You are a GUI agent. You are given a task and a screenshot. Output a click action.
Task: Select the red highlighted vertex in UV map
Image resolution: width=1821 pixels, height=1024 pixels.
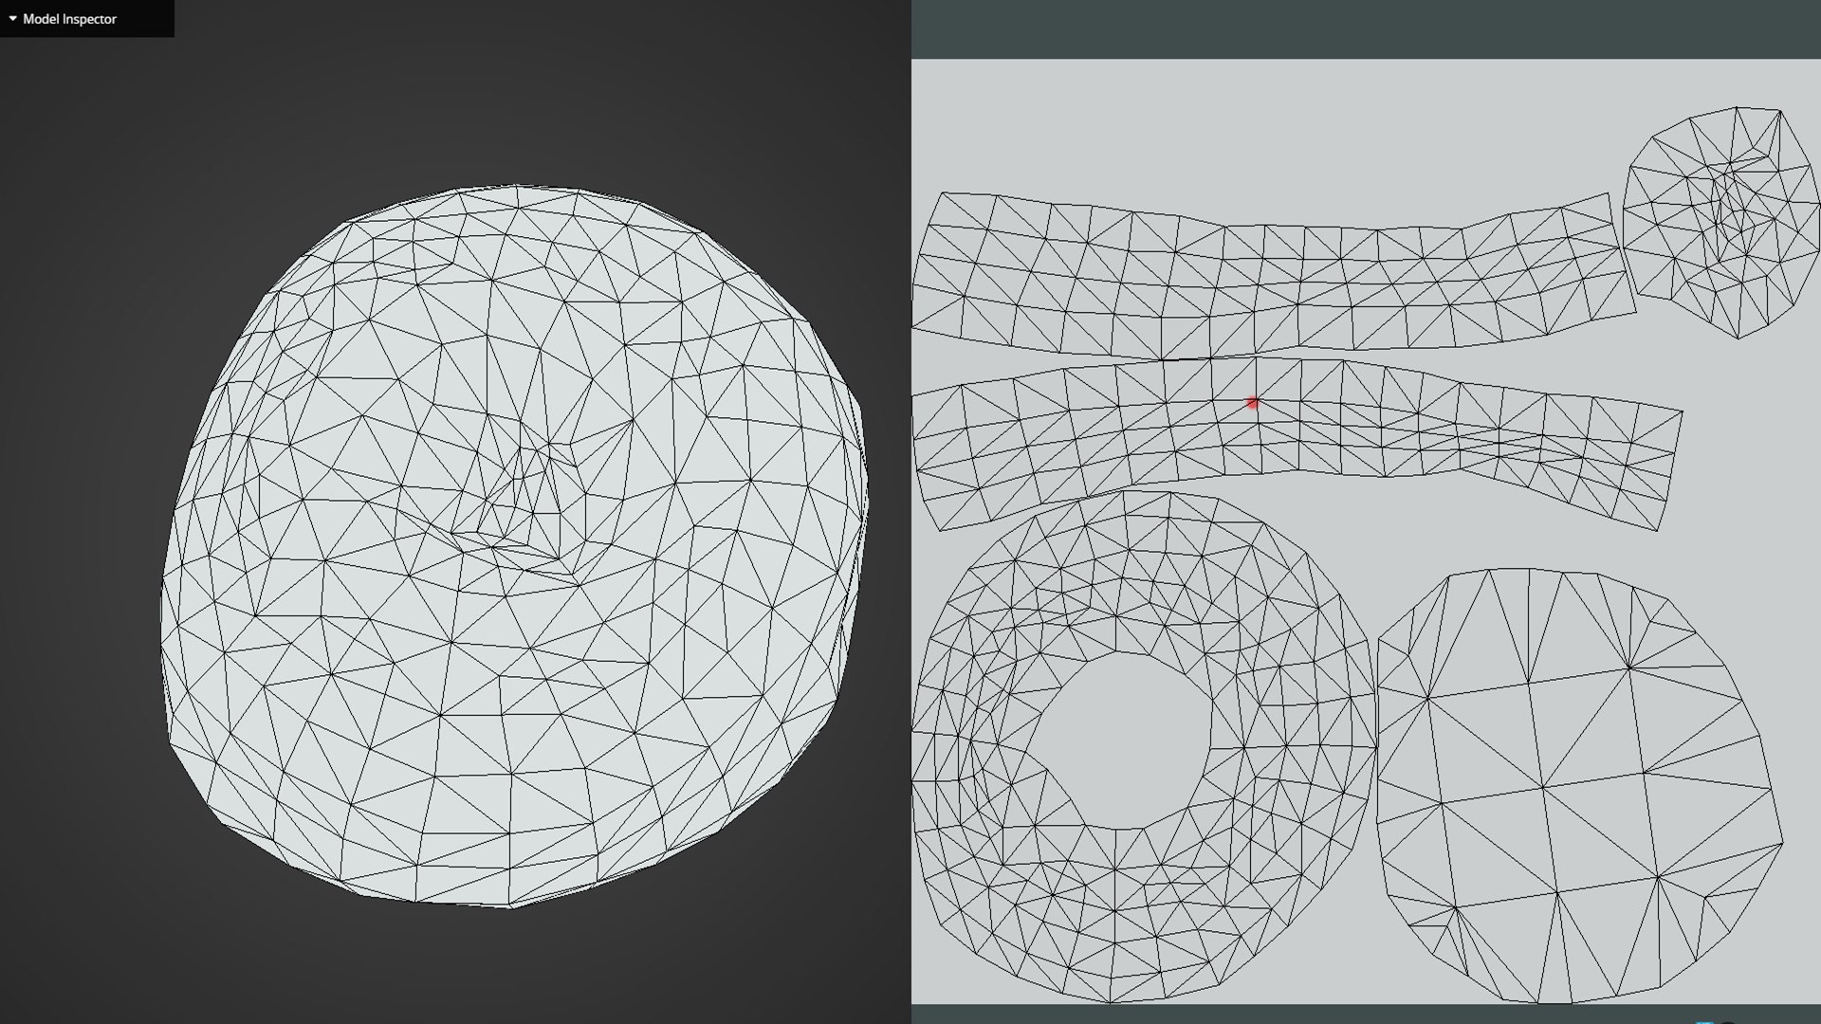[x=1252, y=404]
